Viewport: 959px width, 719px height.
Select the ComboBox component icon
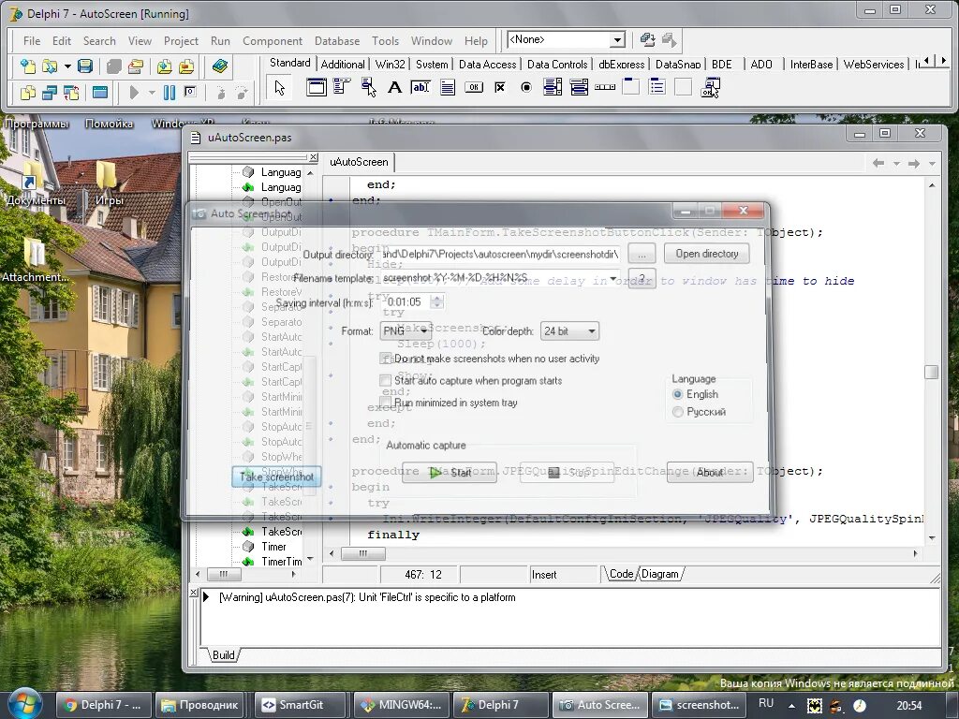[x=579, y=87]
